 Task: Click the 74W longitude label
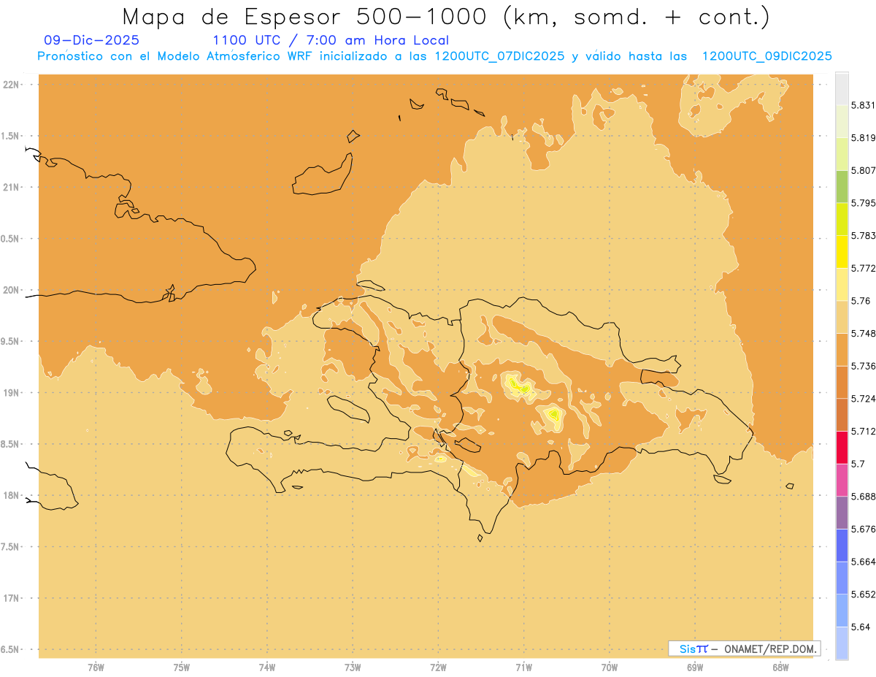(266, 668)
